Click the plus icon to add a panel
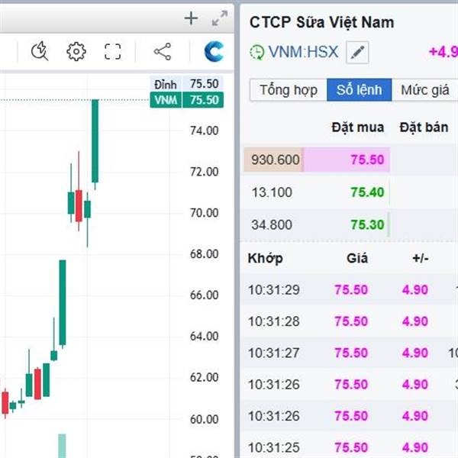This screenshot has height=458, width=458. click(191, 18)
